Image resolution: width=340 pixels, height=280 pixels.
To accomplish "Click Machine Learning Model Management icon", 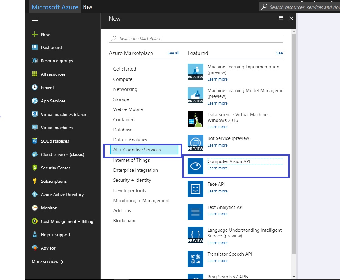I will click(195, 95).
